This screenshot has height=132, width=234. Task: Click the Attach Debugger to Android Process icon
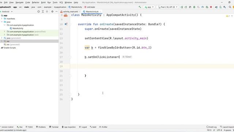207,7
